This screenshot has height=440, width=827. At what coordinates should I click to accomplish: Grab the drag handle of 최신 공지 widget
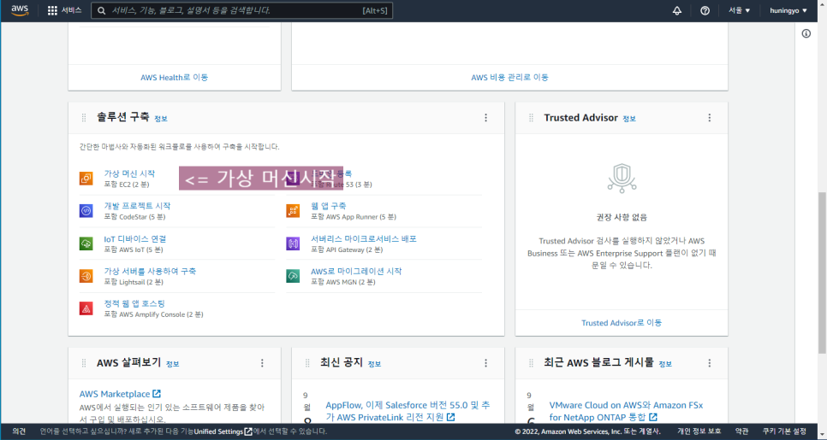click(307, 363)
